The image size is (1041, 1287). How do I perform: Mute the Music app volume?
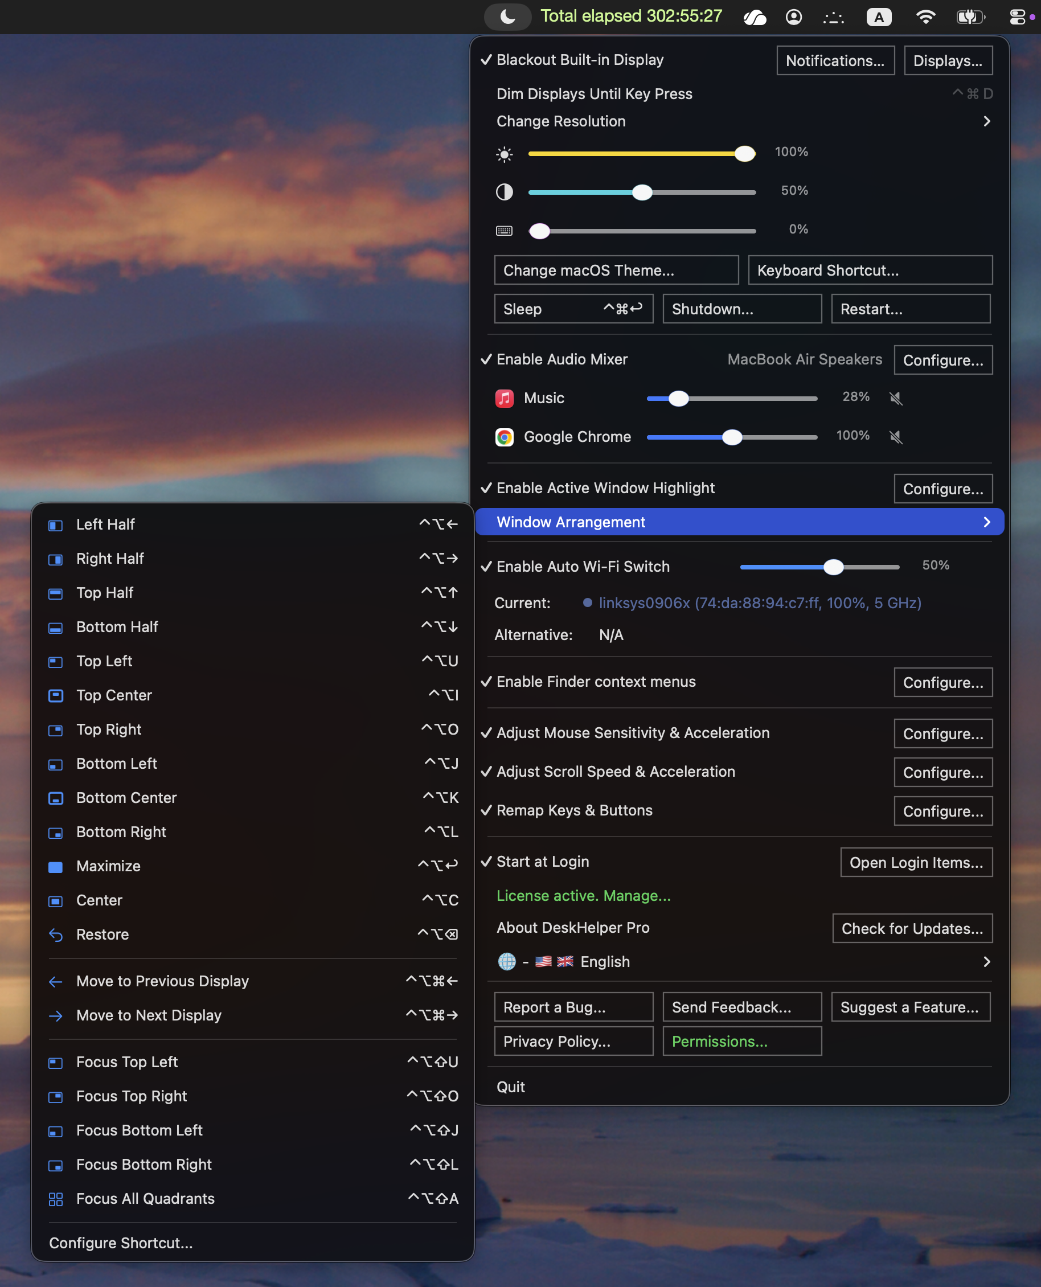coord(896,398)
